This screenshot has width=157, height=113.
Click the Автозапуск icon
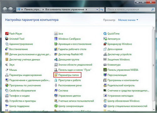pyautogui.click(x=105, y=39)
